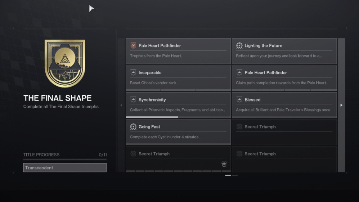
Task: Click the Inseparable triumph crown icon
Action: [133, 73]
